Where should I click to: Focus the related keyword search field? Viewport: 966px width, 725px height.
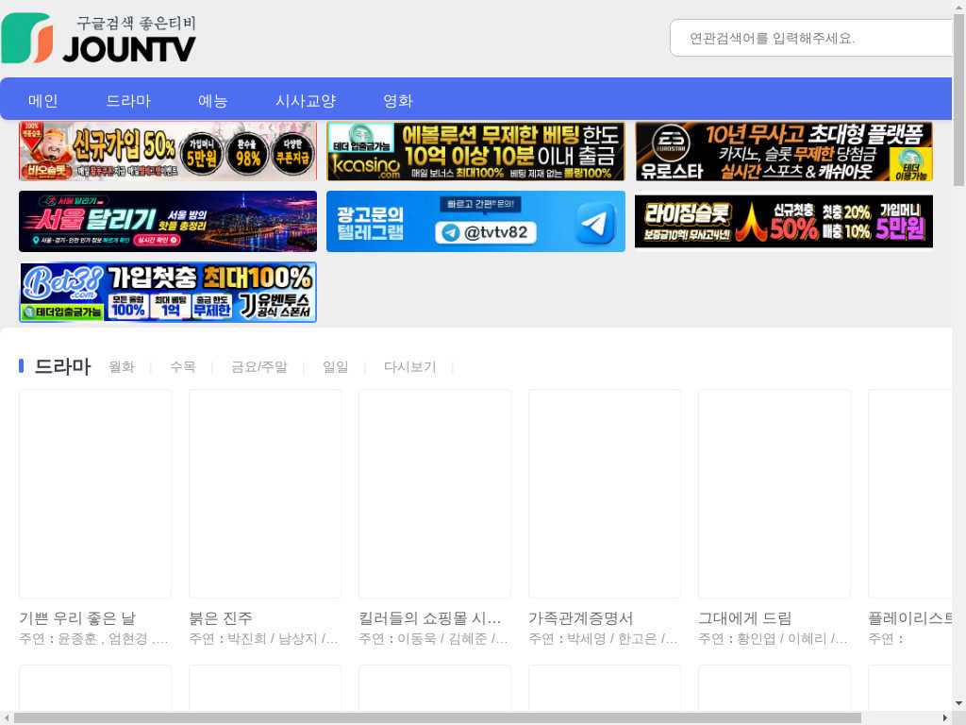coord(811,38)
